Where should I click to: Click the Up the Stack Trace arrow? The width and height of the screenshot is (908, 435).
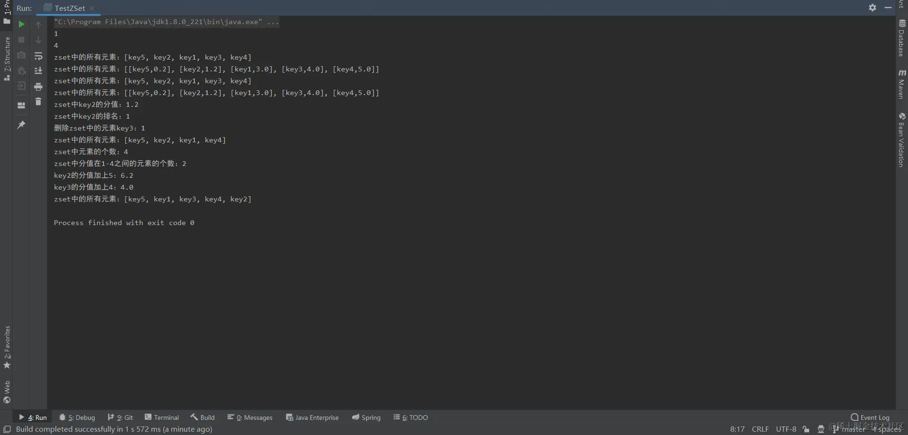click(x=38, y=25)
